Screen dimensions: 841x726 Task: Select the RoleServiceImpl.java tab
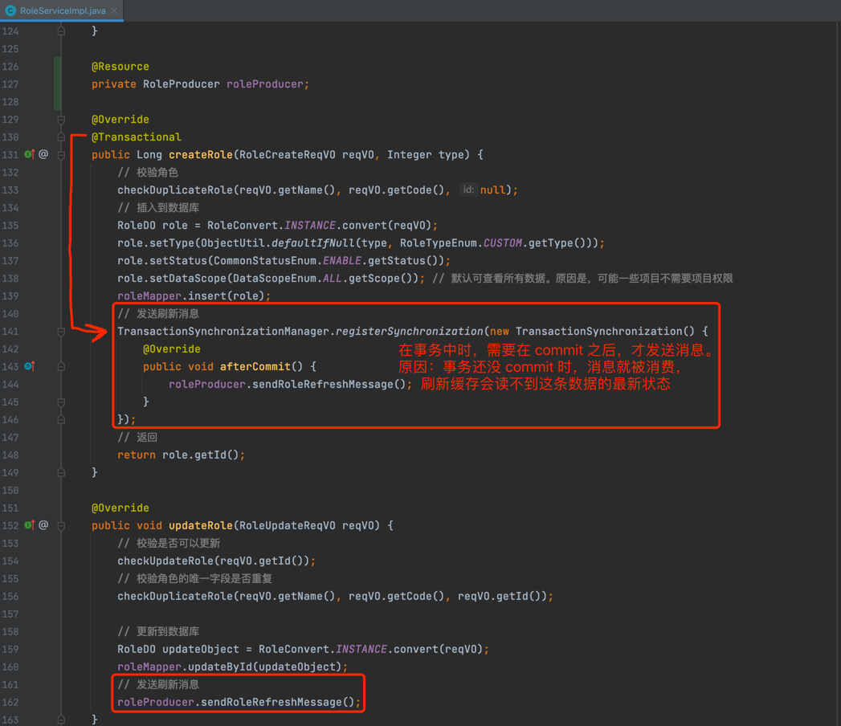pos(63,10)
